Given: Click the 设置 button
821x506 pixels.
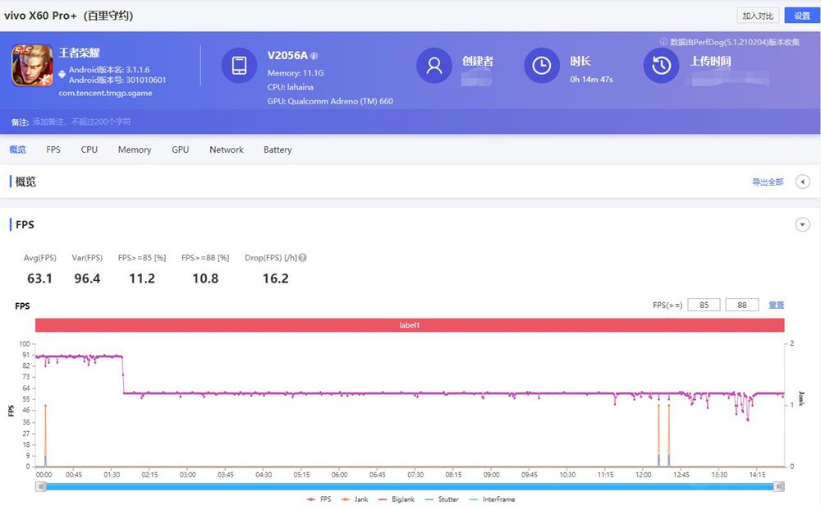Looking at the screenshot, I should click(801, 16).
